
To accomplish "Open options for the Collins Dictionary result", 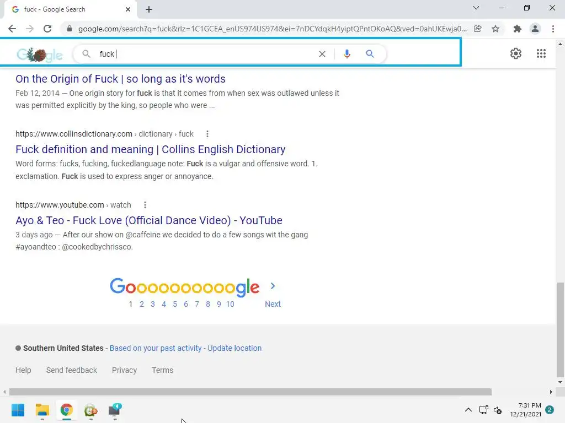I will pyautogui.click(x=207, y=134).
